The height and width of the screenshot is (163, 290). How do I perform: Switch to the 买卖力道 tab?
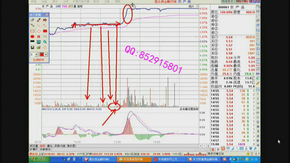(60, 146)
